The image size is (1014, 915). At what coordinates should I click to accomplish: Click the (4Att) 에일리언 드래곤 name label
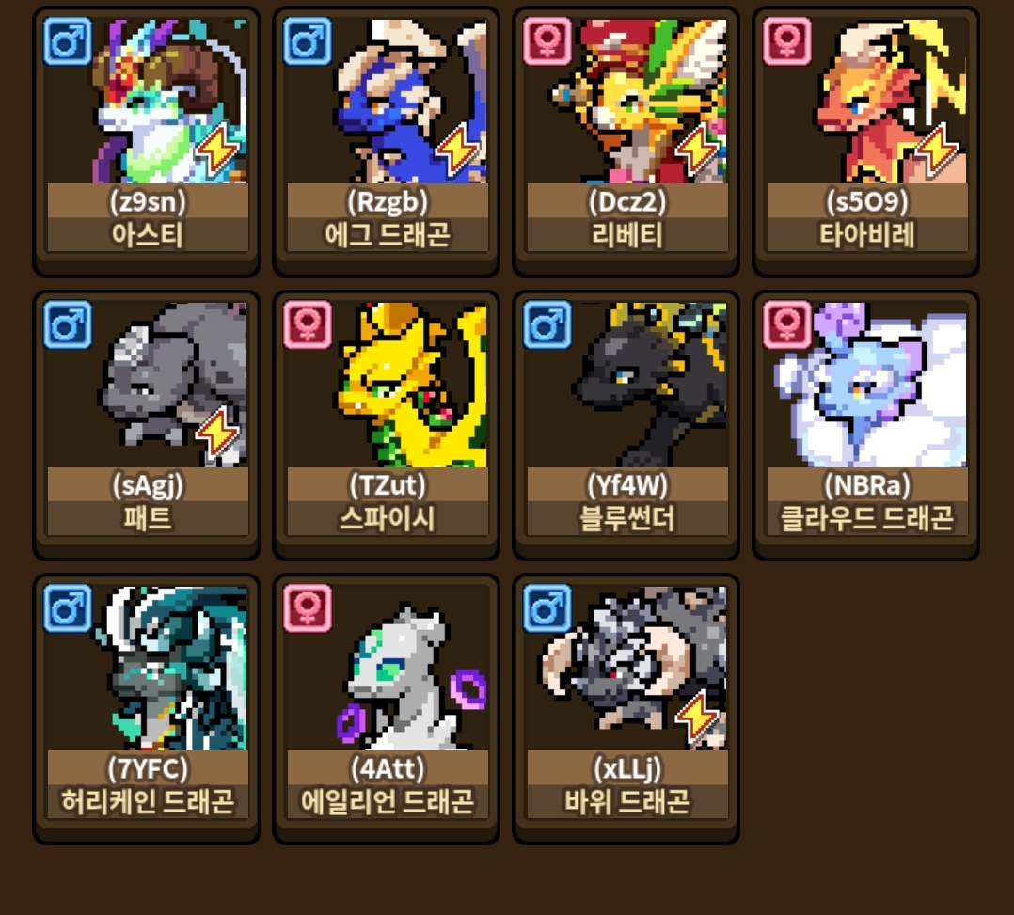[388, 785]
